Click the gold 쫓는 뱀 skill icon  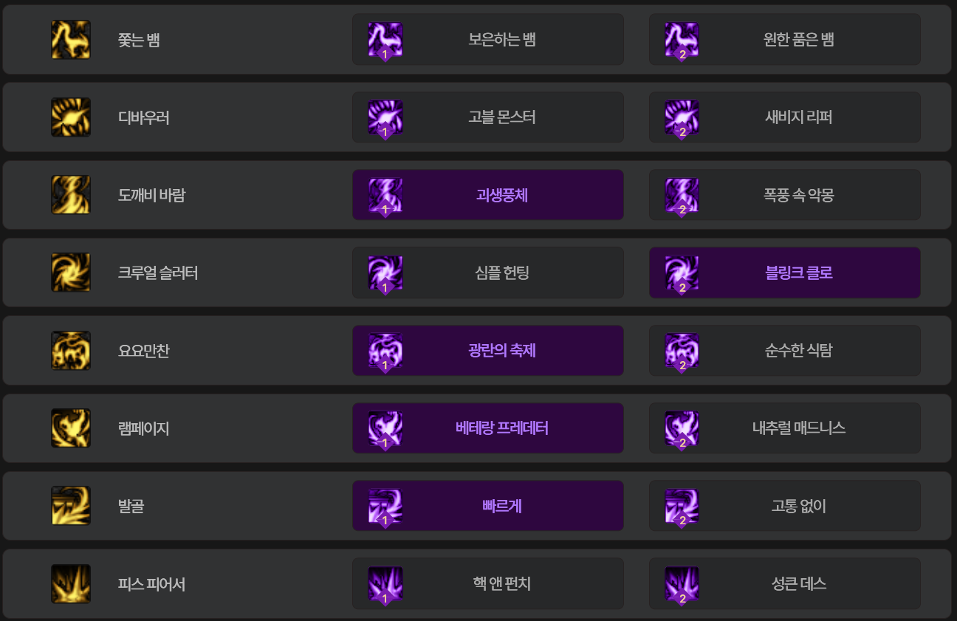[x=71, y=40]
